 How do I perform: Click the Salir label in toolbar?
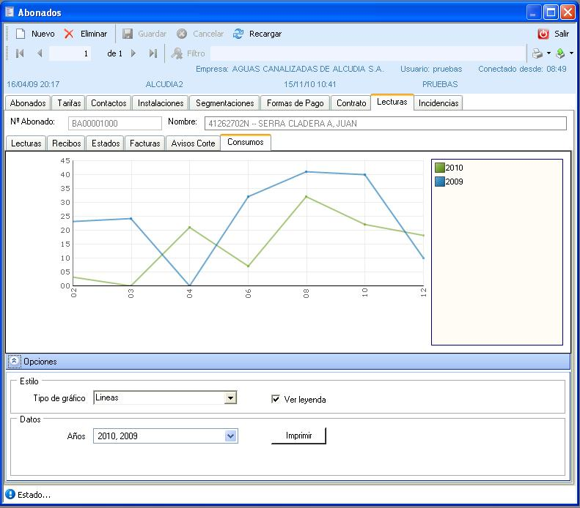coord(562,34)
